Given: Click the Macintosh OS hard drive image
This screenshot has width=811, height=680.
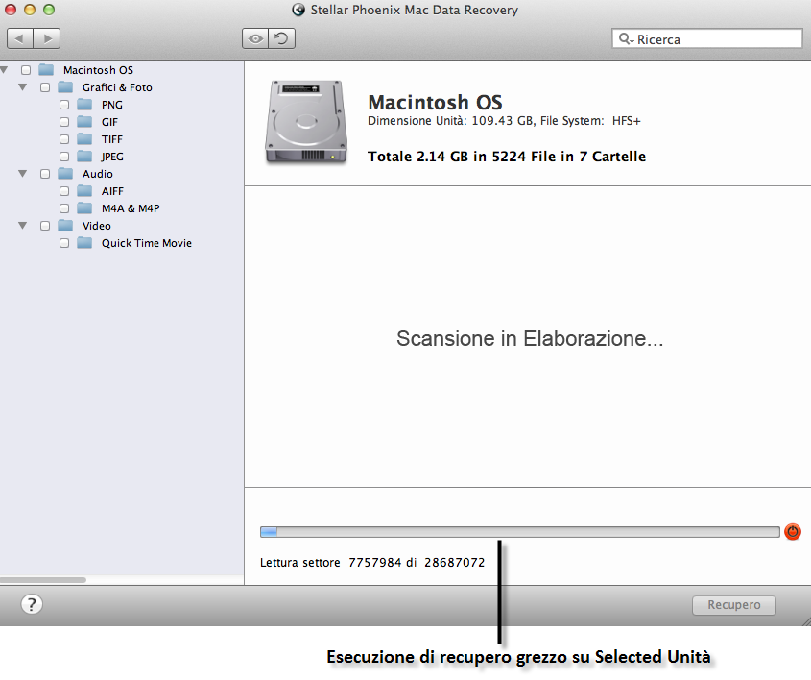Looking at the screenshot, I should tap(306, 122).
